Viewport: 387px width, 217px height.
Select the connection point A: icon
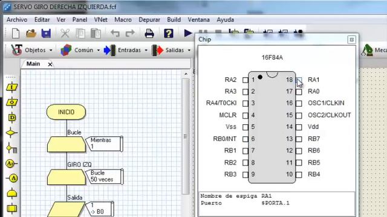pos(11,163)
